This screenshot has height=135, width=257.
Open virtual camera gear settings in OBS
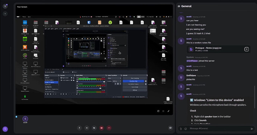(146, 84)
